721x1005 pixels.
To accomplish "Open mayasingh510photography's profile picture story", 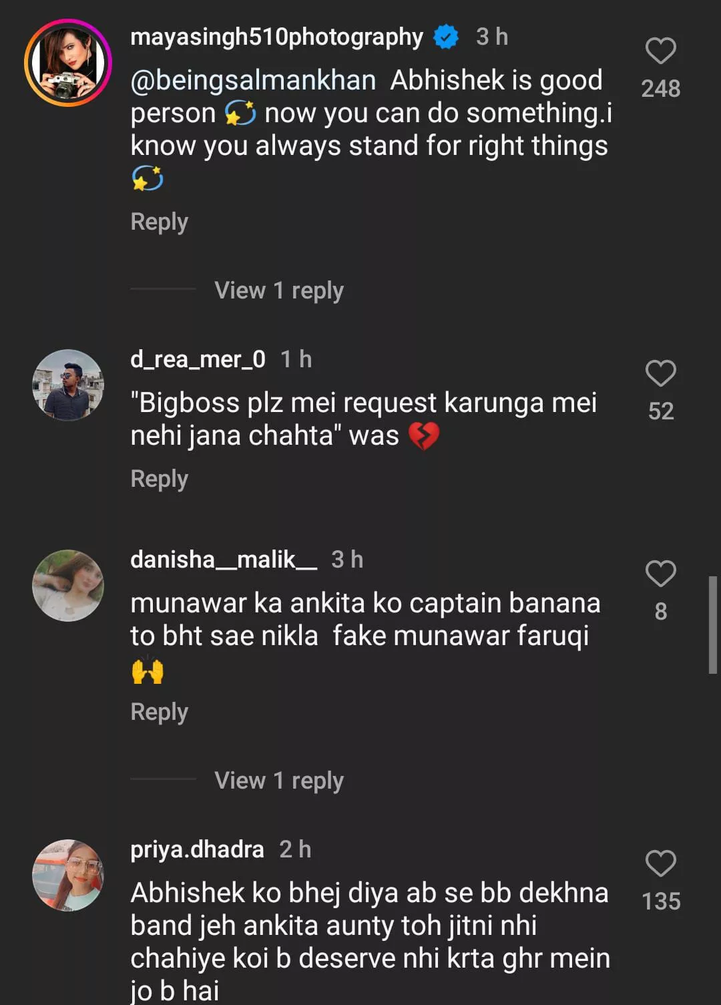I will pyautogui.click(x=68, y=63).
